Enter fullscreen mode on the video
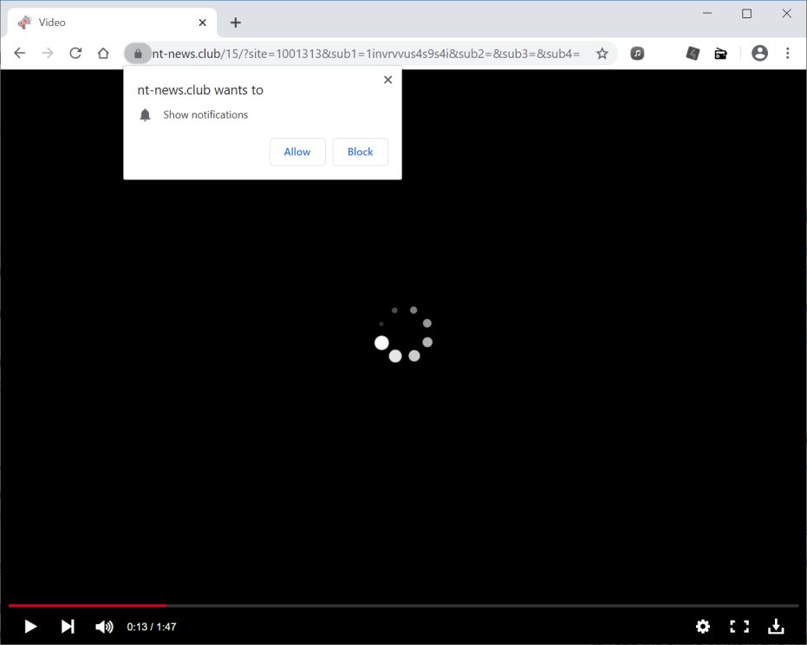 (739, 626)
